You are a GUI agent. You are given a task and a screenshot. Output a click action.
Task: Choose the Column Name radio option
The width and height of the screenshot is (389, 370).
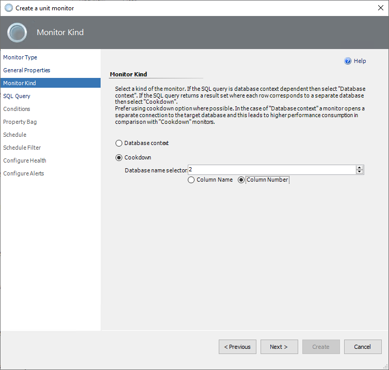[191, 180]
